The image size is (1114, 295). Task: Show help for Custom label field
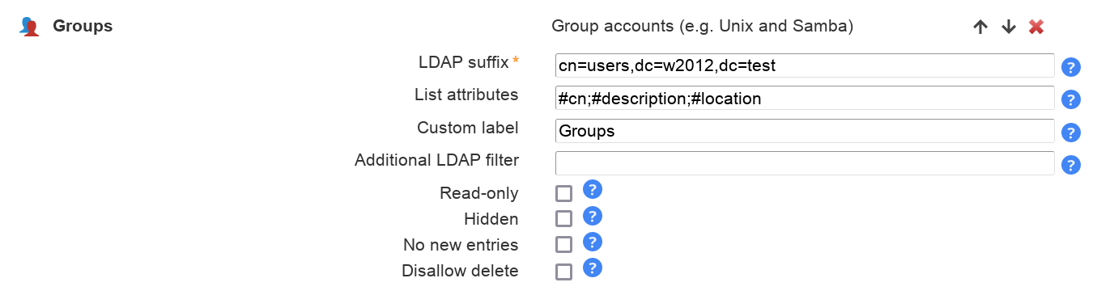(1071, 133)
